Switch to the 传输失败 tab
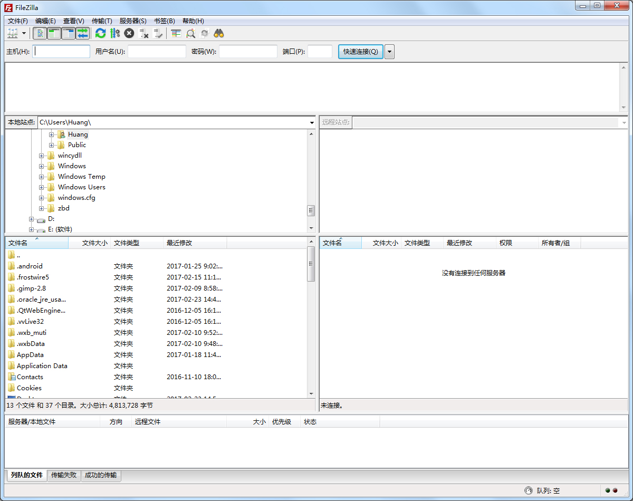 click(x=64, y=475)
